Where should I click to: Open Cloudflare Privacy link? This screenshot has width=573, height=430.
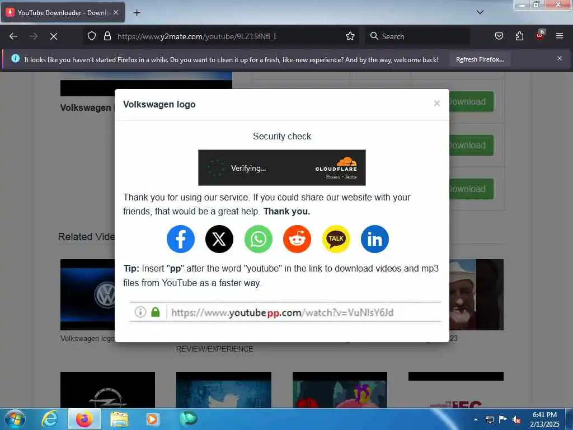[333, 177]
